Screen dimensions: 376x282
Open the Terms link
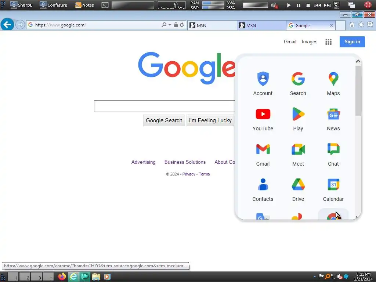(x=204, y=174)
